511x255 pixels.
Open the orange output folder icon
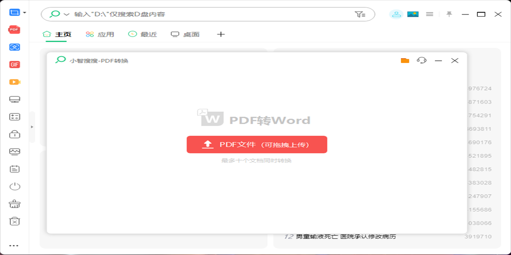point(405,60)
